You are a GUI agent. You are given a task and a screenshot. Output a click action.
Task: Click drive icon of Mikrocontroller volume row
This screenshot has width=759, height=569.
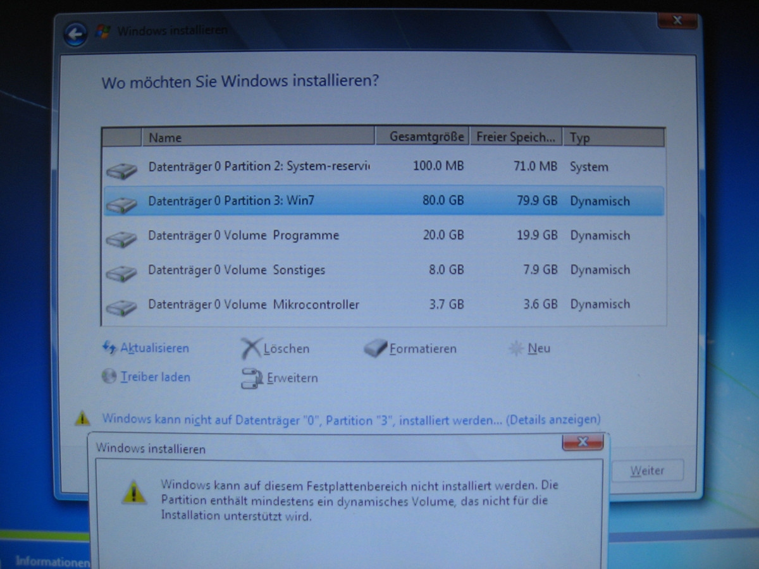point(121,307)
